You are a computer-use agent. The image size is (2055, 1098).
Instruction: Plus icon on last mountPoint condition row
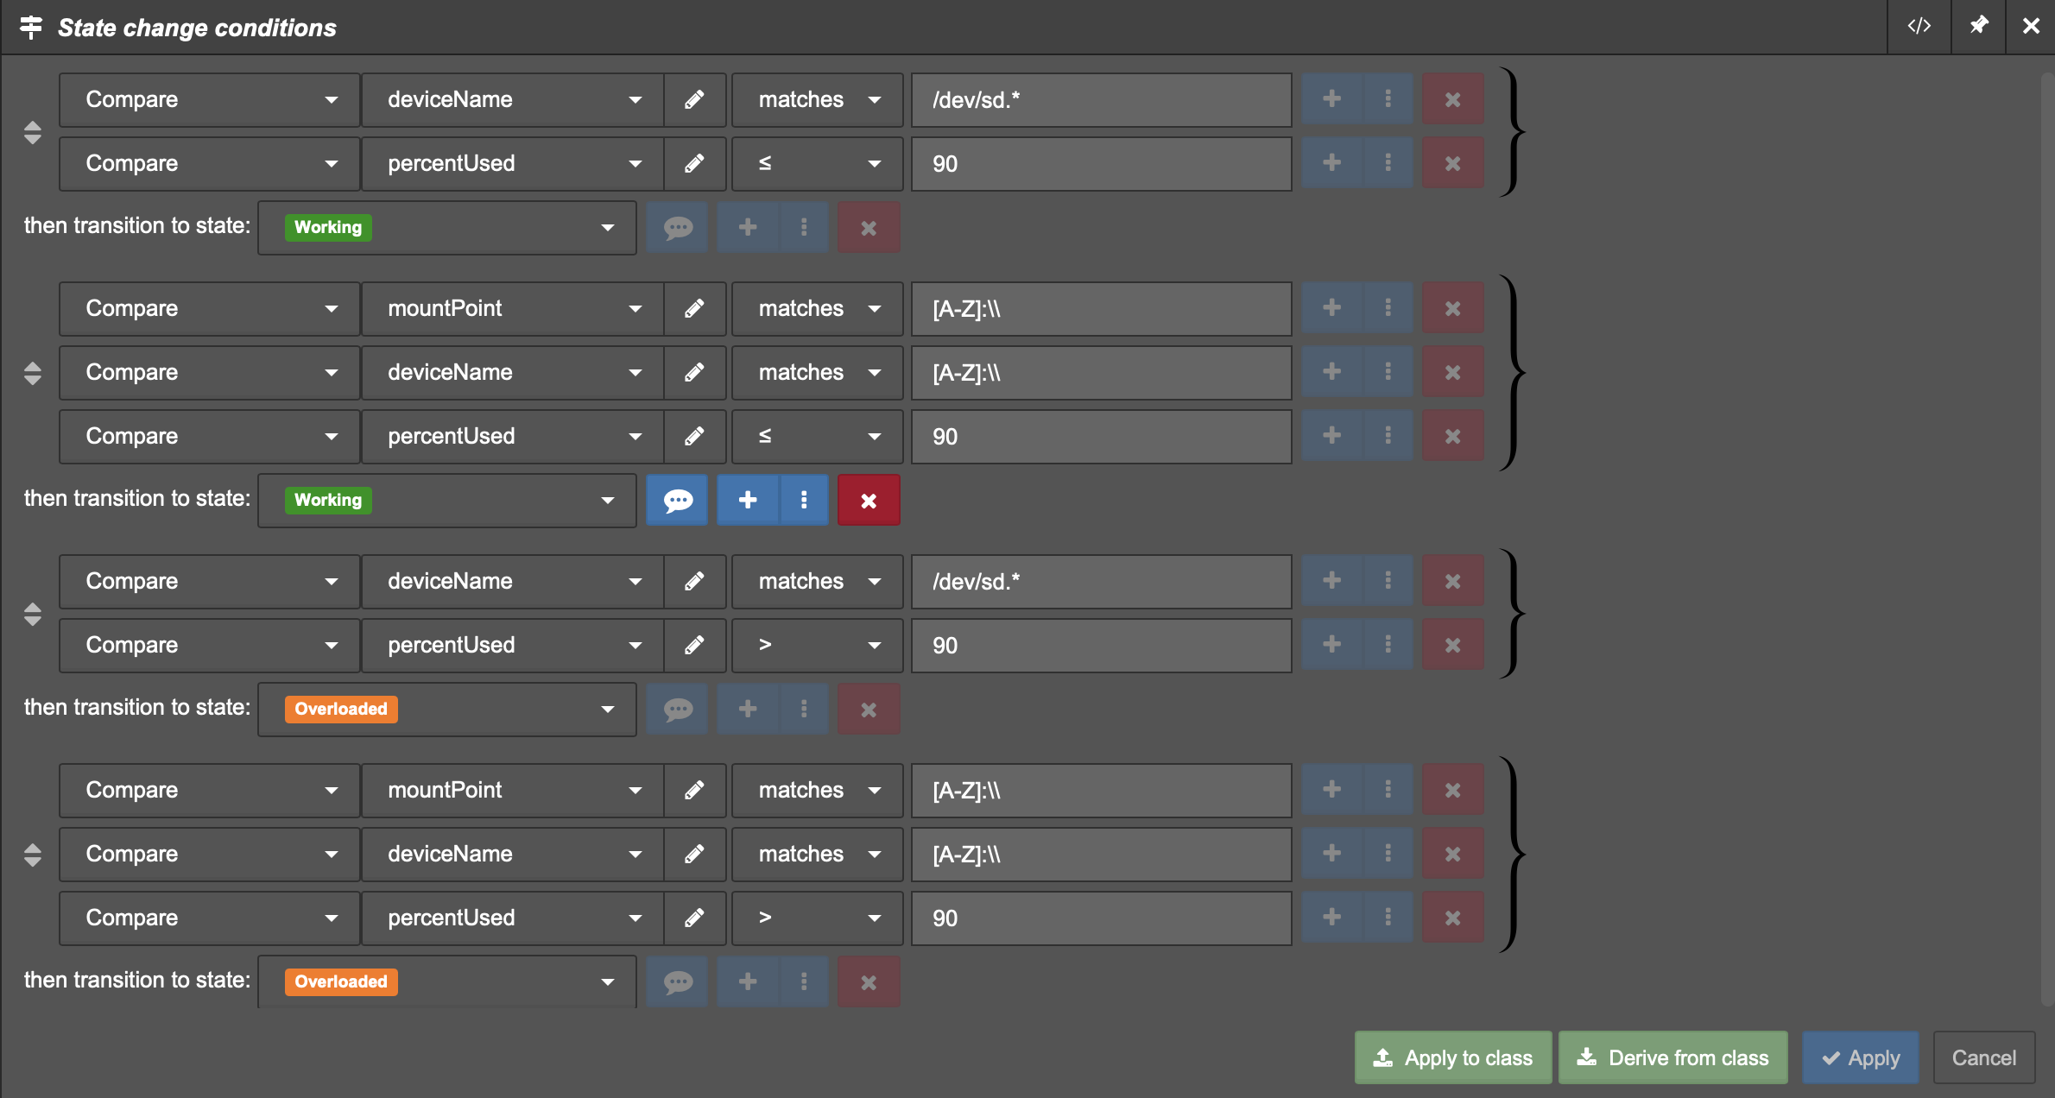click(1331, 790)
